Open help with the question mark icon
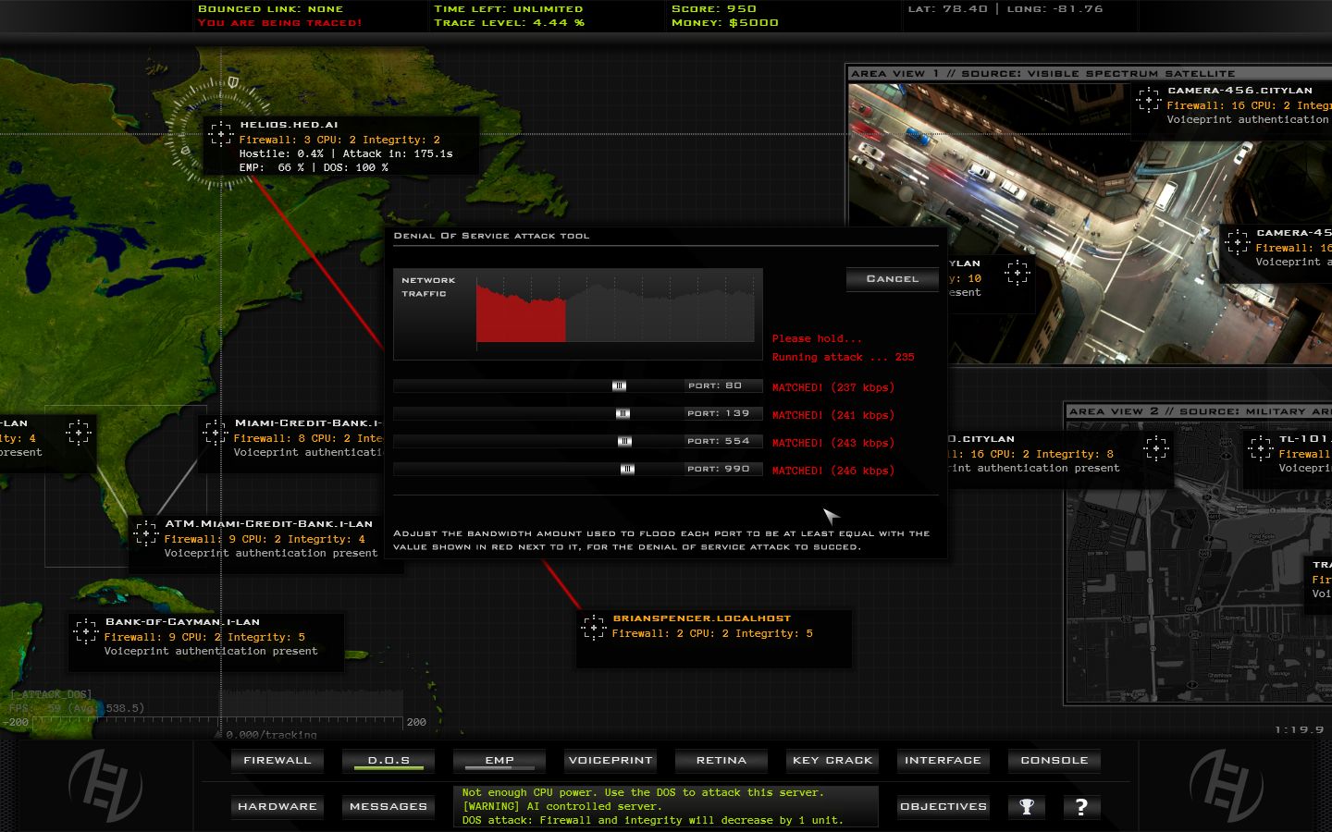 tap(1080, 806)
